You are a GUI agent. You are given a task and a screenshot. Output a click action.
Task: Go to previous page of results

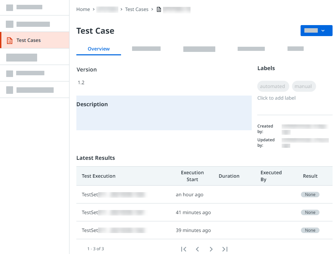(x=197, y=249)
